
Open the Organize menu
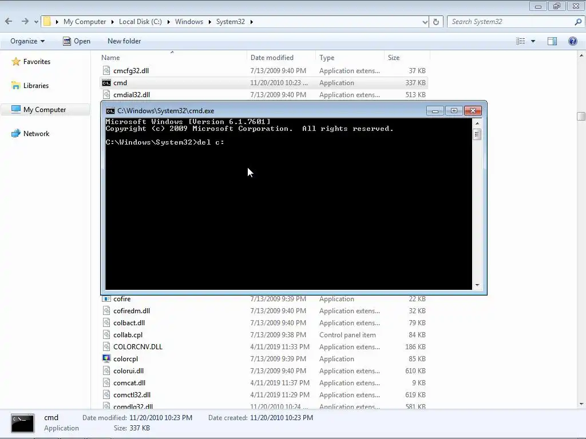[x=27, y=41]
